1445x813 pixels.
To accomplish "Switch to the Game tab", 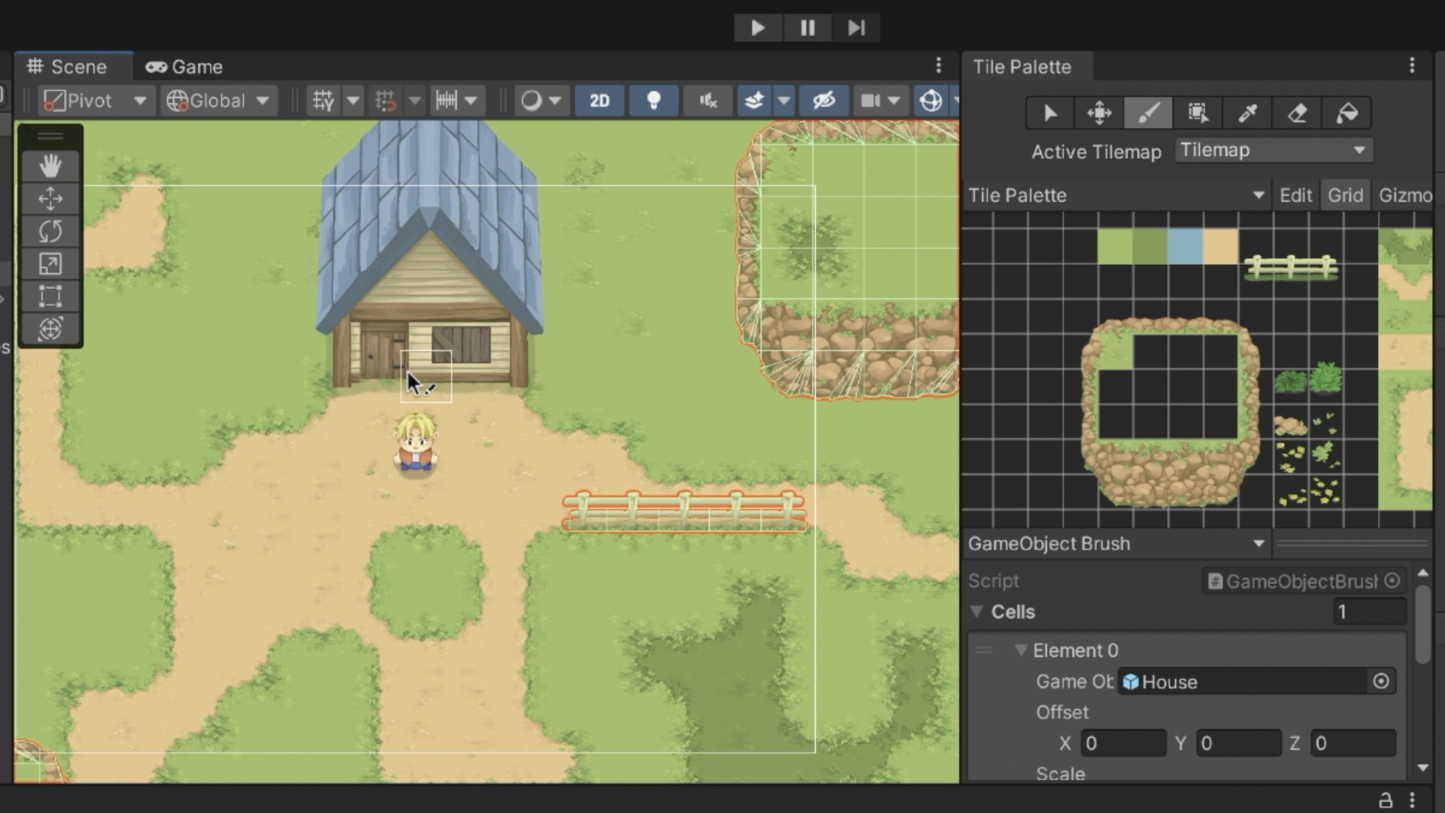I will 184,66.
